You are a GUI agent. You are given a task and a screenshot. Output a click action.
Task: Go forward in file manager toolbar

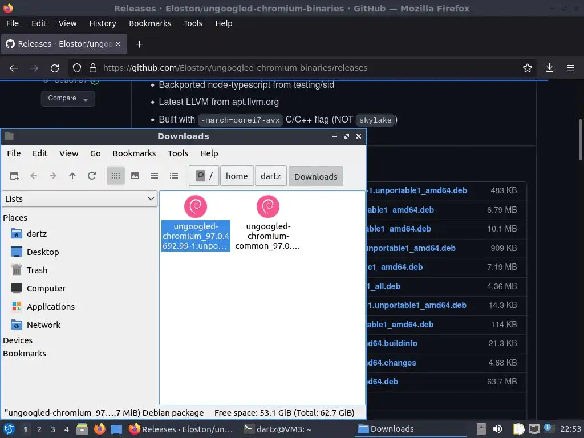(53, 176)
